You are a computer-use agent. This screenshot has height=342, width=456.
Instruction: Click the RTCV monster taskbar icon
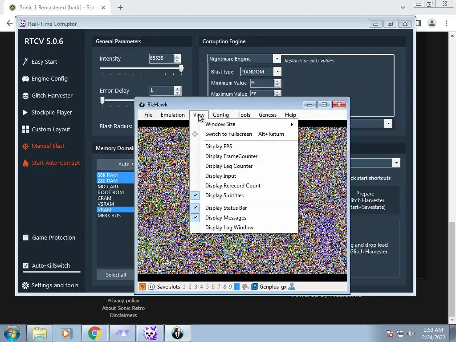coord(150,333)
